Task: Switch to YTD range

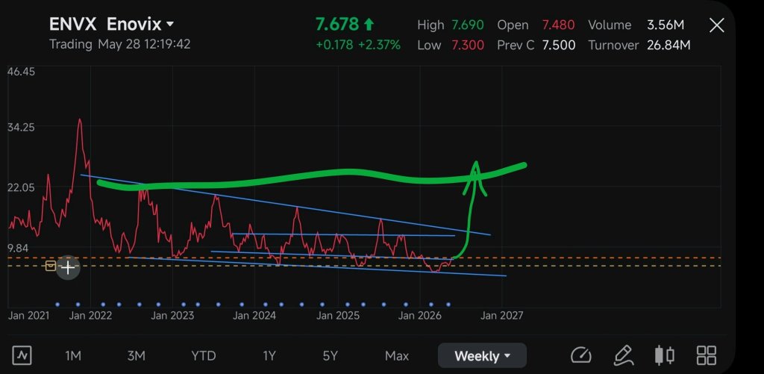Action: click(x=203, y=356)
